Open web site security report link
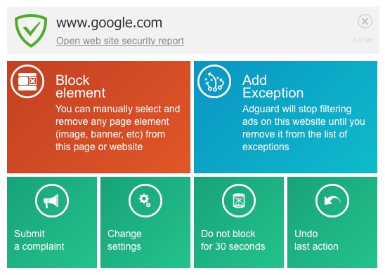 coord(120,41)
